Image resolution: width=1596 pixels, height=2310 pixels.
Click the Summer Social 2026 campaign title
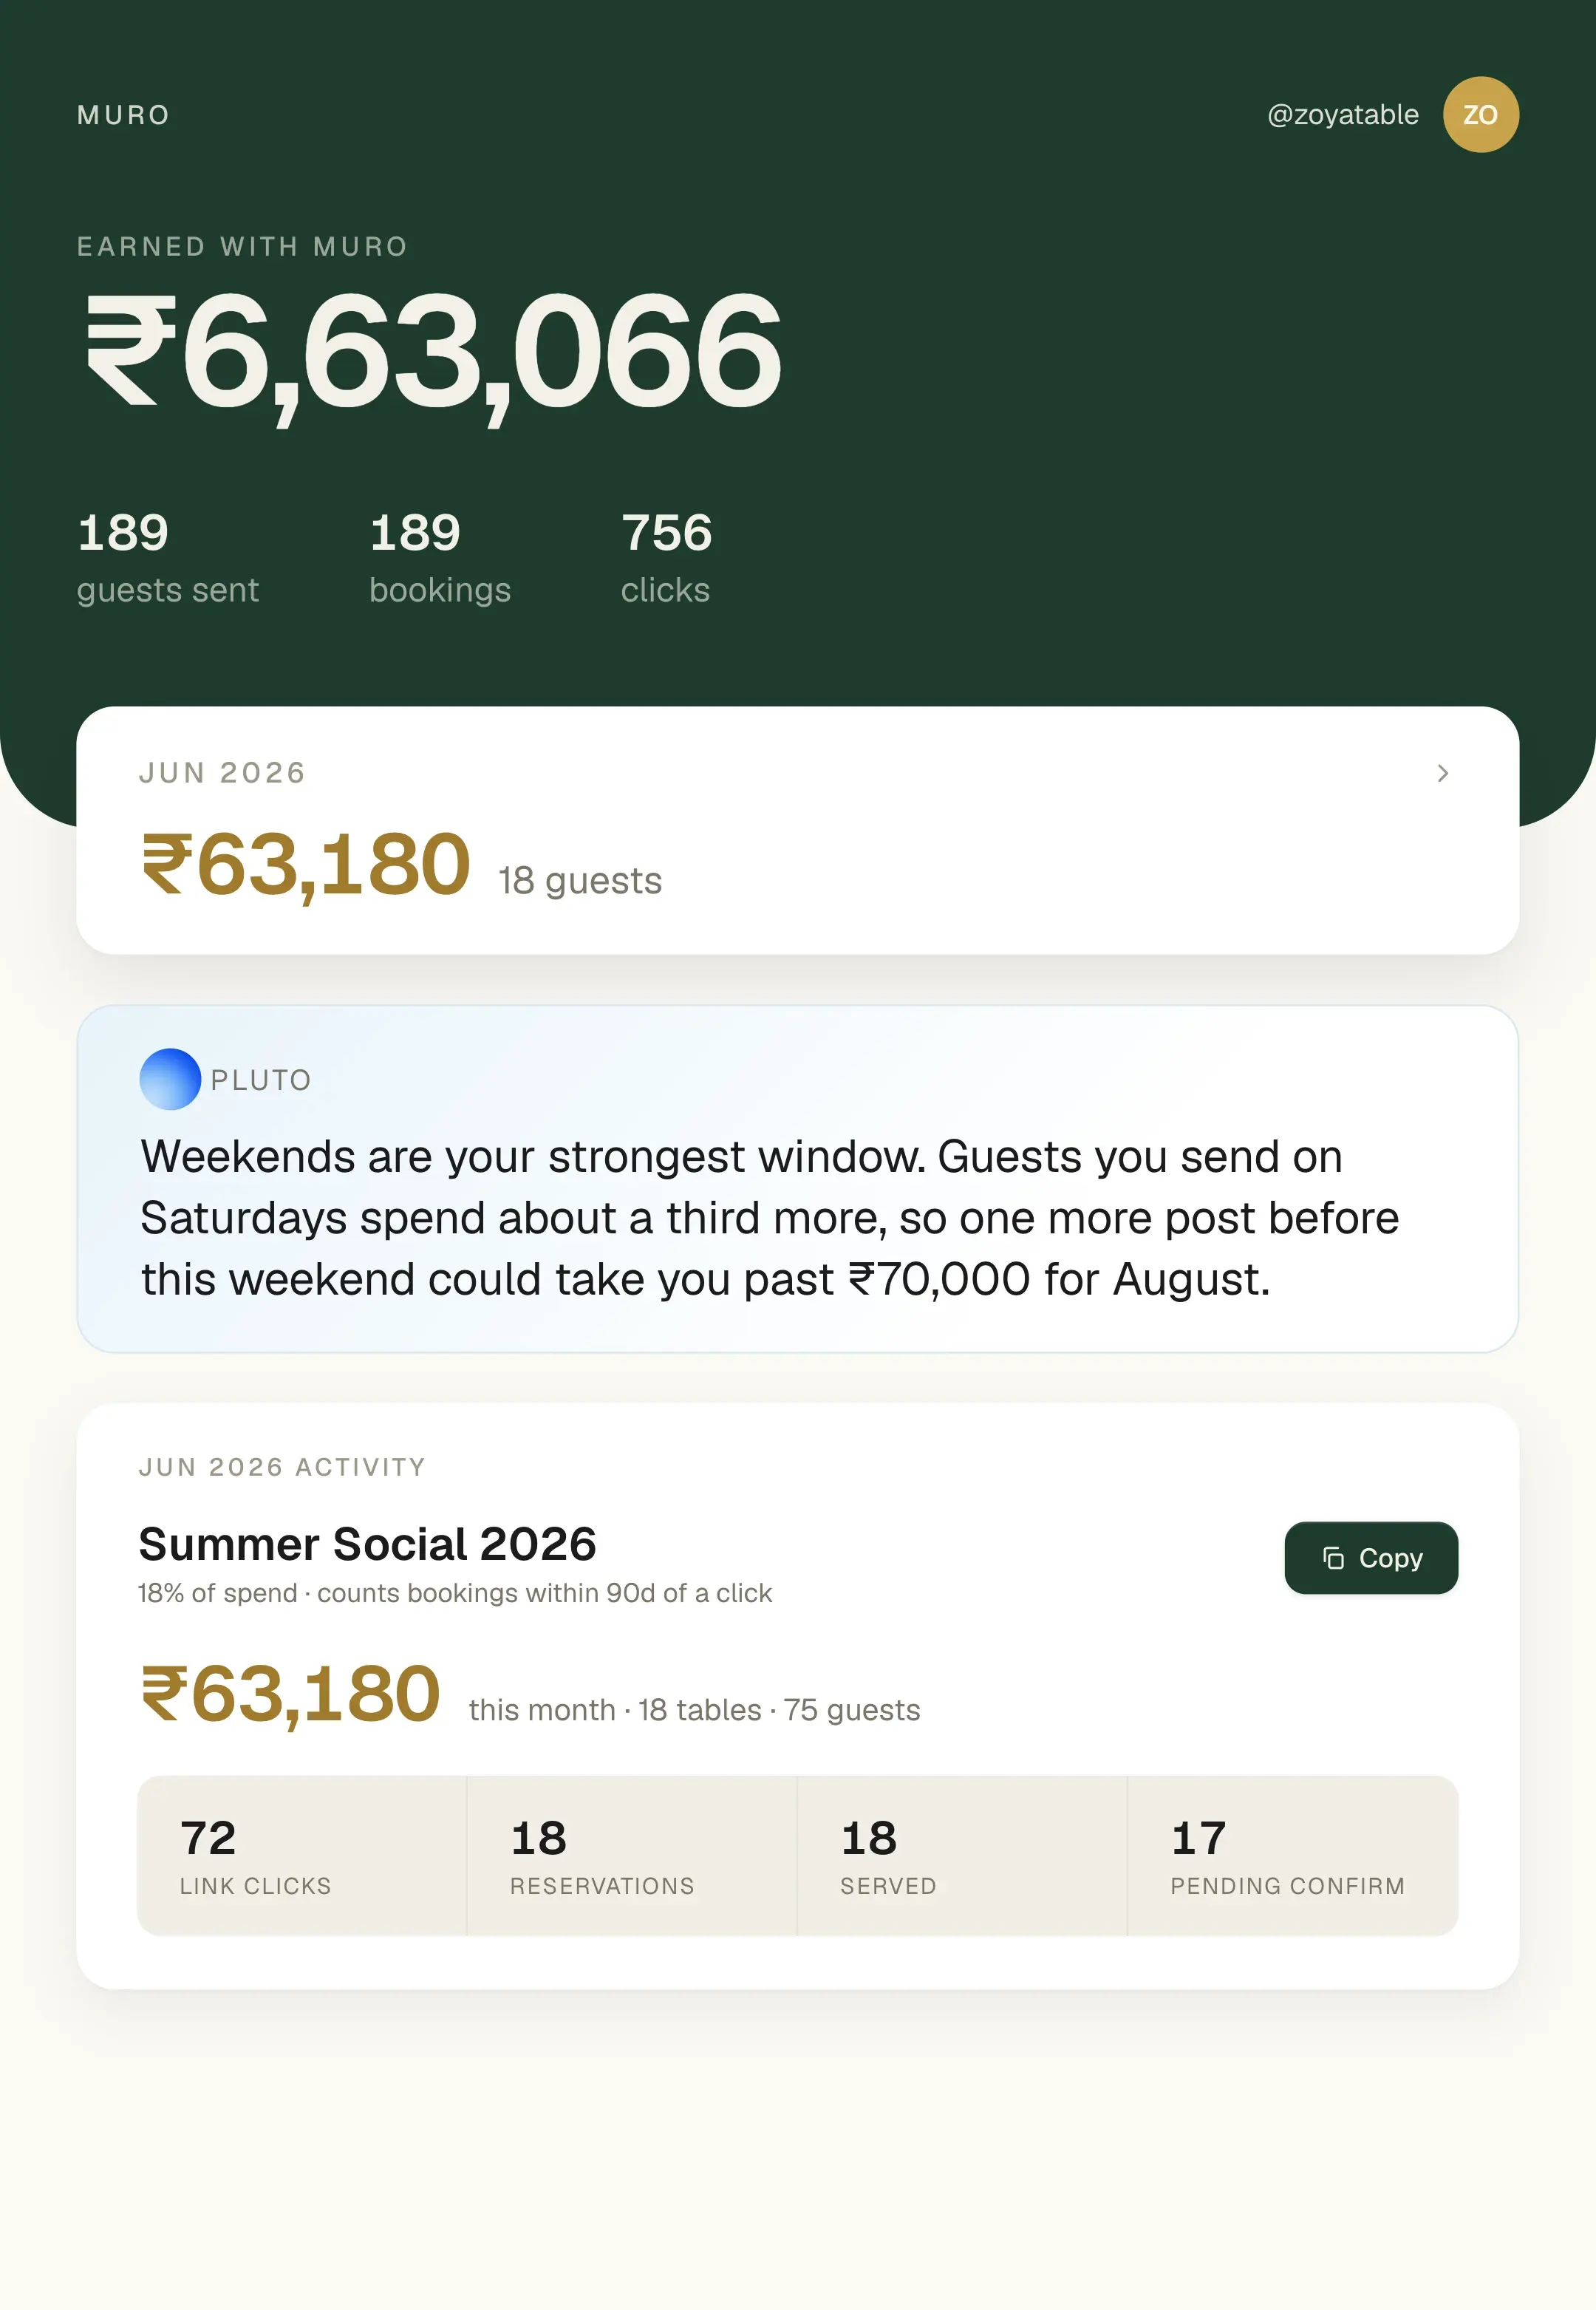pyautogui.click(x=367, y=1544)
